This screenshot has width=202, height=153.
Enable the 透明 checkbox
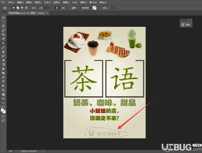pyautogui.click(x=70, y=8)
